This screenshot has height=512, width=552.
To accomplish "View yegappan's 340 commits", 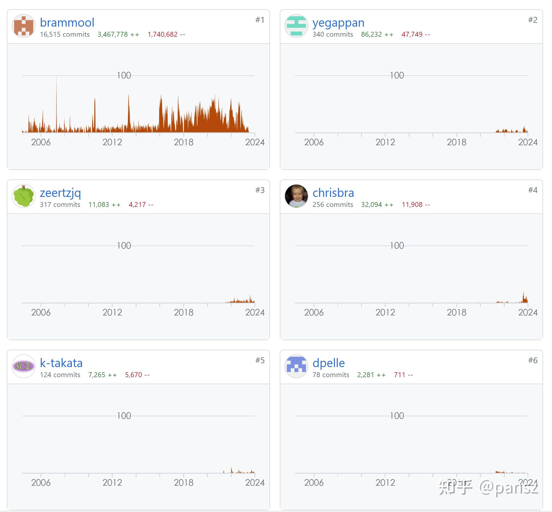I will pyautogui.click(x=333, y=34).
